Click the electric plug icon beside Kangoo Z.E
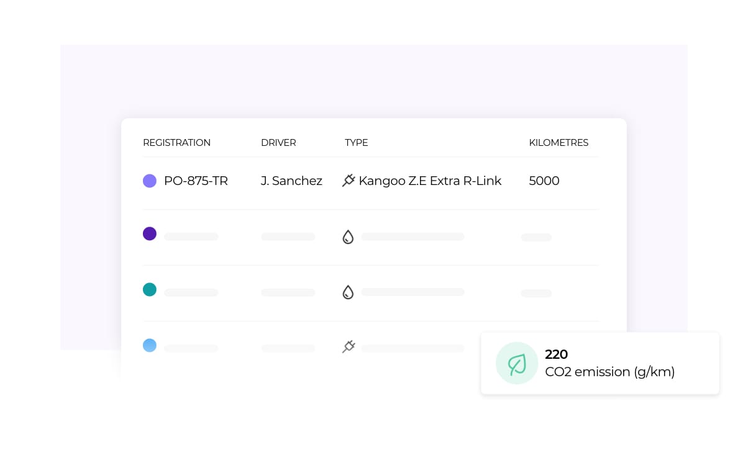Screen dimensions: 748x455 (x=349, y=181)
